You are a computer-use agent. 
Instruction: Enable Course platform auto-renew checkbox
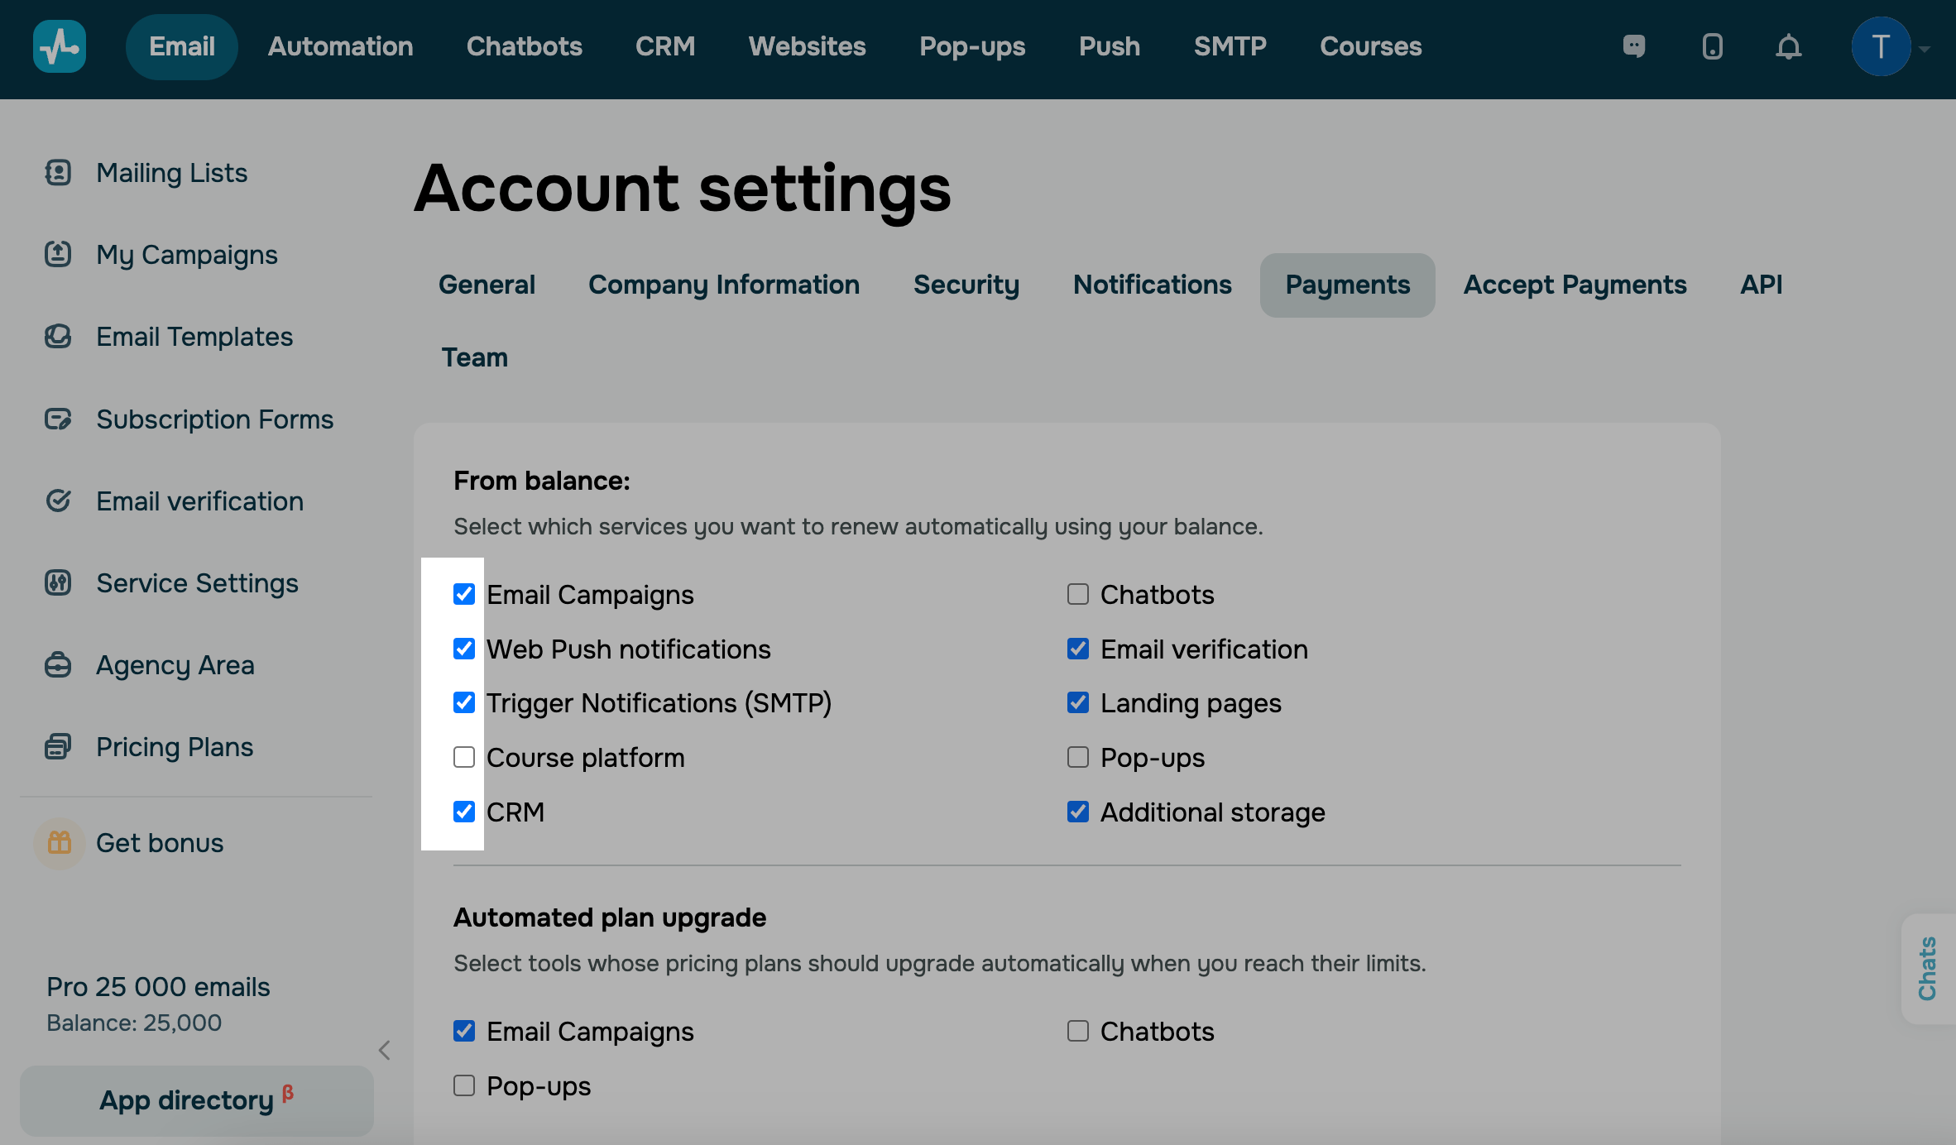[464, 757]
